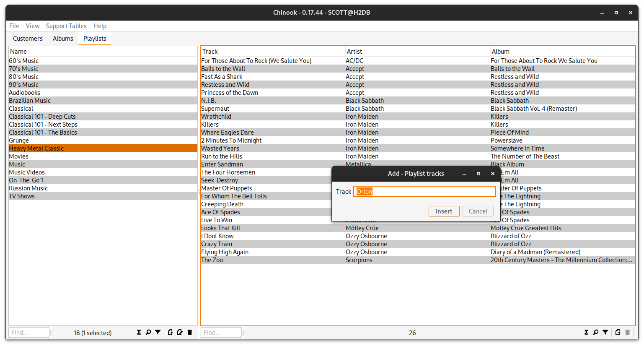The width and height of the screenshot is (644, 346).
Task: Open the View menu
Action: click(32, 26)
